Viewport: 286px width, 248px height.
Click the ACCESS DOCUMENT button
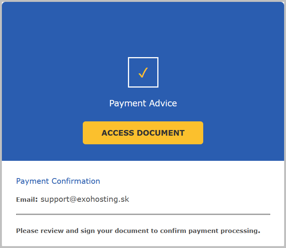[143, 133]
